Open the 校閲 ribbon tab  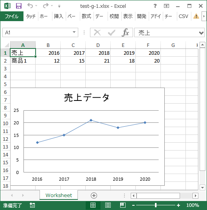point(114,16)
